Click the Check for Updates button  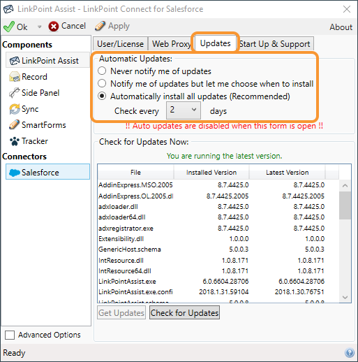184,313
